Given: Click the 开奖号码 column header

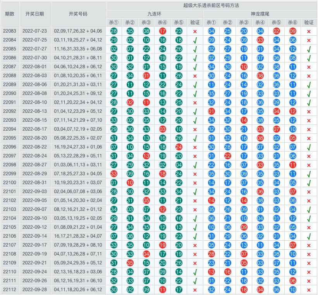Looking at the screenshot, I should tap(78, 14).
